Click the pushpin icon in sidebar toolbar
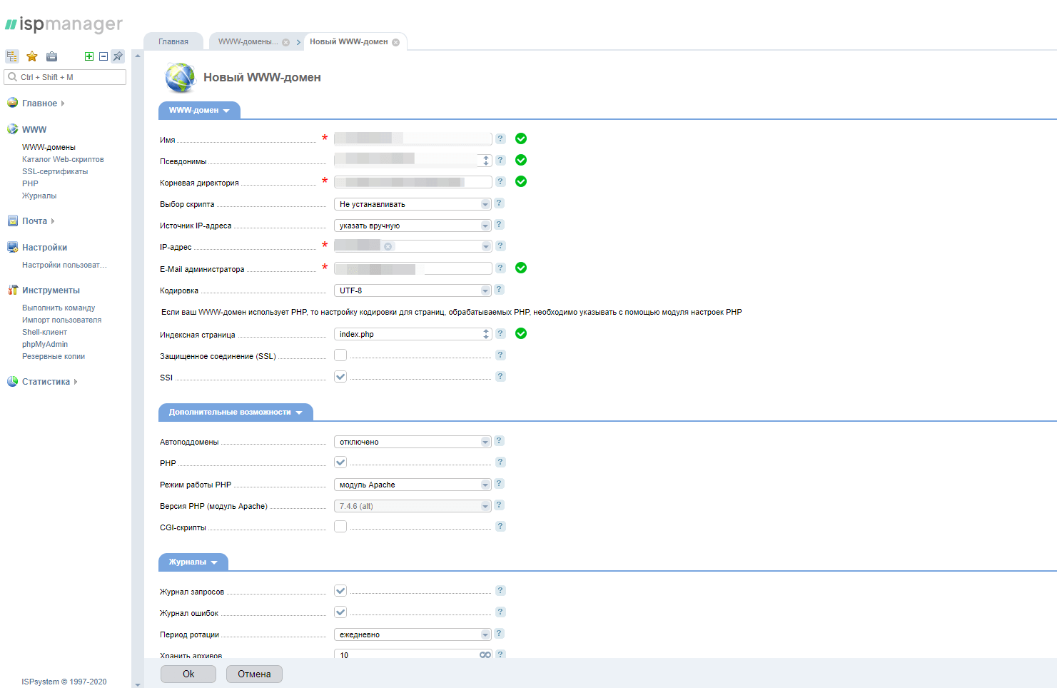 pyautogui.click(x=118, y=56)
